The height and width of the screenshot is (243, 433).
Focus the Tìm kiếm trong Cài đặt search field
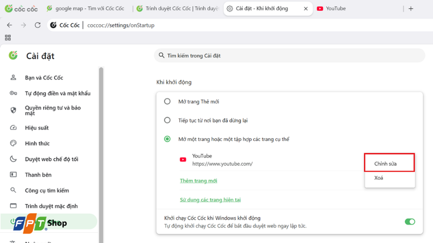coord(290,56)
